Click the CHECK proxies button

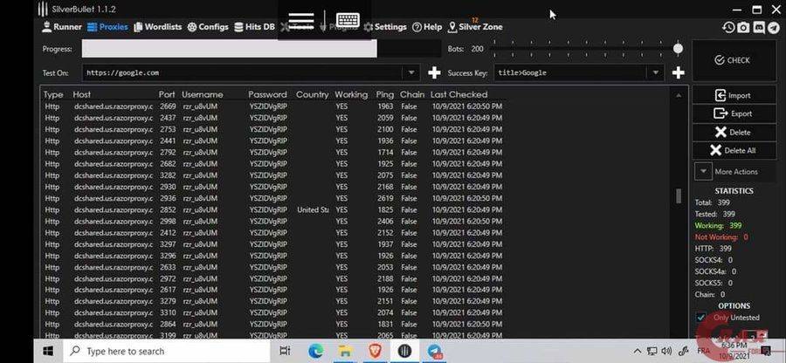click(x=734, y=60)
